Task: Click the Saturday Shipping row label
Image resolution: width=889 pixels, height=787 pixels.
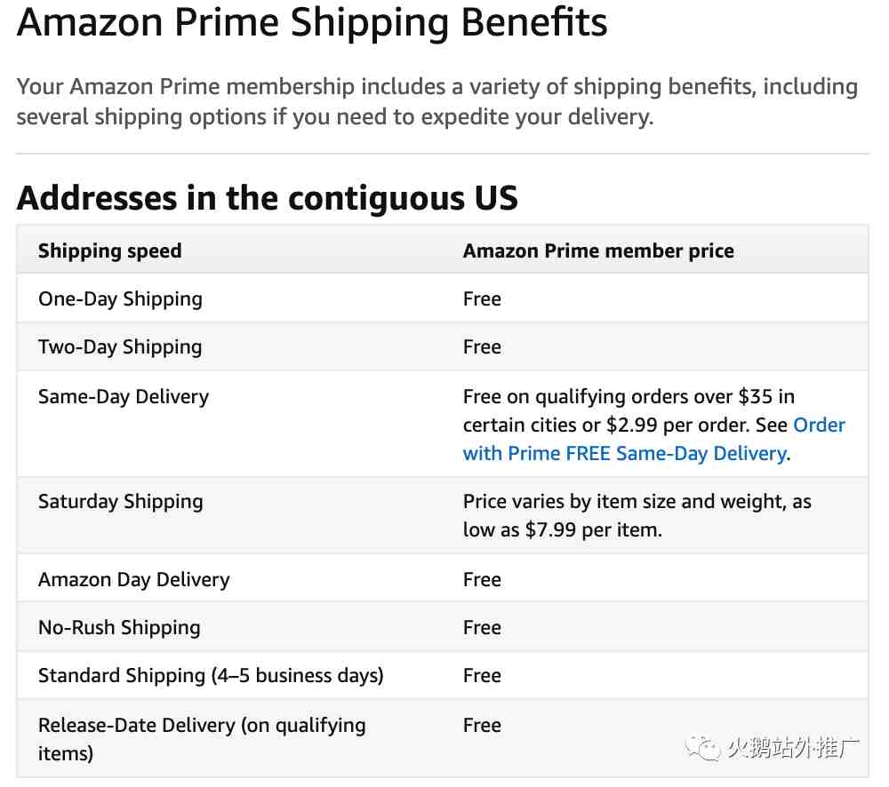Action: (121, 501)
